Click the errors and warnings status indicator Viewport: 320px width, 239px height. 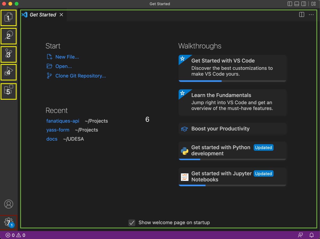pos(15,235)
